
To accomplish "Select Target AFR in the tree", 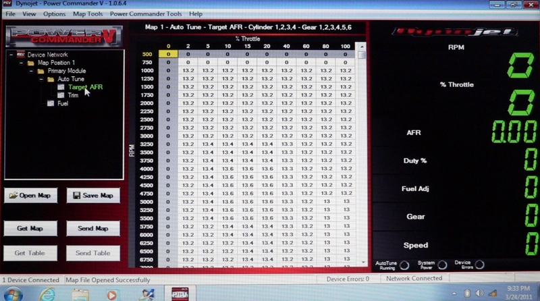I will point(86,87).
